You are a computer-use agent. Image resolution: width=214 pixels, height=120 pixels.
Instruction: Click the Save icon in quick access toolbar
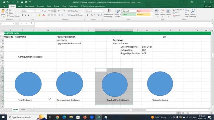pyautogui.click(x=4, y=2)
